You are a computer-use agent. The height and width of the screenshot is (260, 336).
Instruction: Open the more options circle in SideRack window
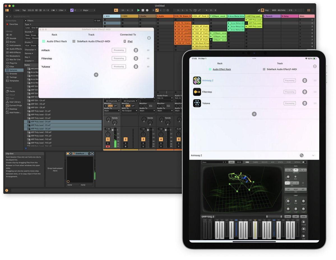(x=149, y=38)
